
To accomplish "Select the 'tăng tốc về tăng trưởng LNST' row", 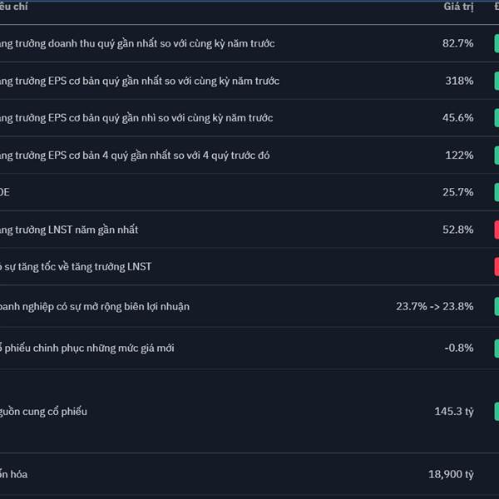I will click(x=249, y=266).
